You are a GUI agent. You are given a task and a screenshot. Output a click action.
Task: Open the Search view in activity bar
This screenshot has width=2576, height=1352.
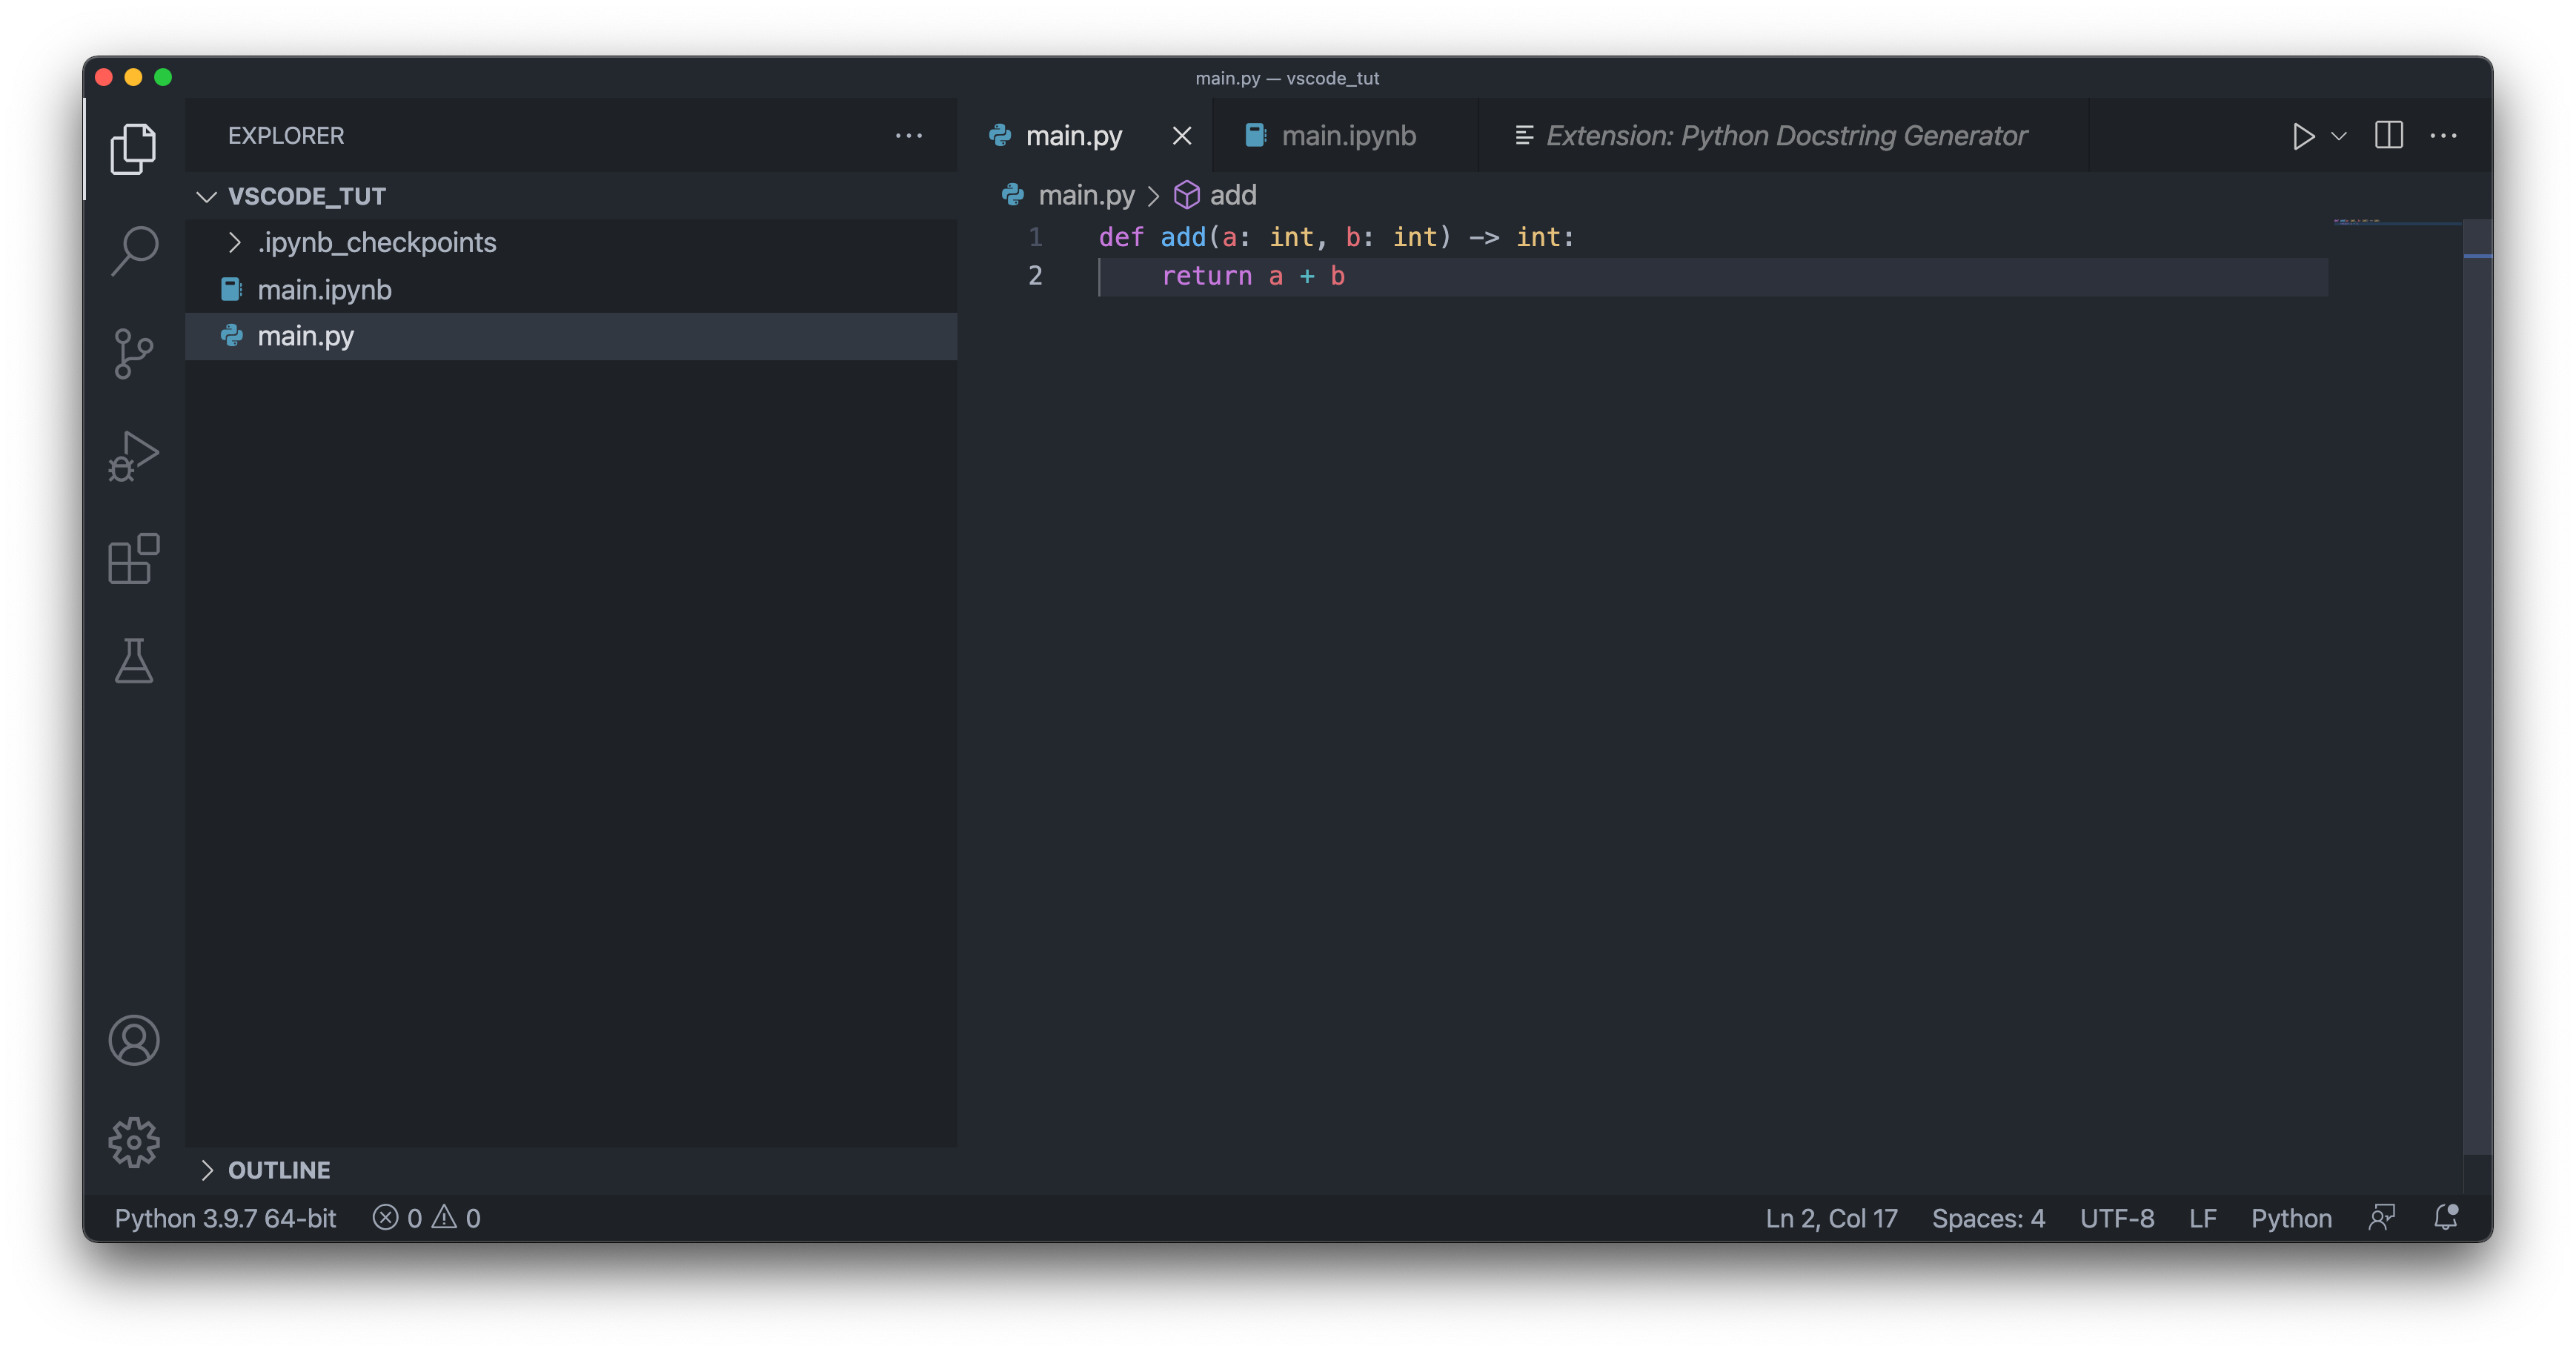point(134,250)
